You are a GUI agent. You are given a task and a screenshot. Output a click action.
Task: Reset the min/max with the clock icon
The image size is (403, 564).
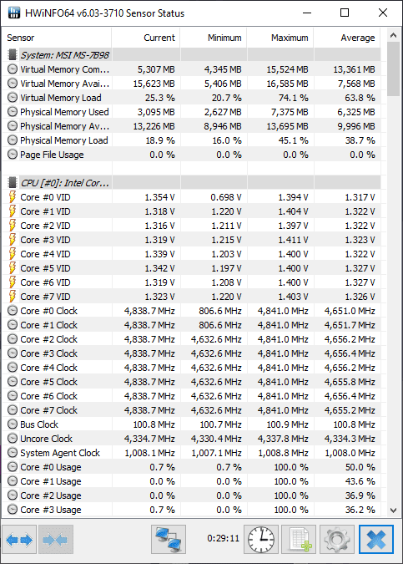click(x=261, y=540)
